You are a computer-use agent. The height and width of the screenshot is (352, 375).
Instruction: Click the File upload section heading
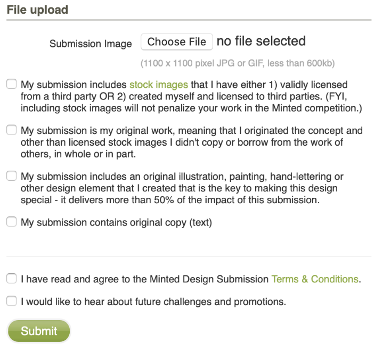pyautogui.click(x=37, y=10)
